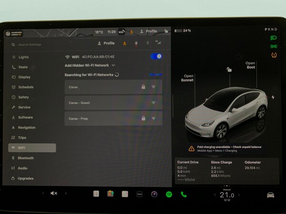This screenshot has width=286, height=214.
Task: Tap the unlock icon in top status bar
Action: 166,31
